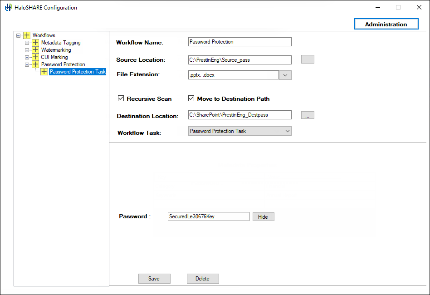This screenshot has height=295, width=430.
Task: Collapse the Workflows tree node
Action: pyautogui.click(x=18, y=35)
